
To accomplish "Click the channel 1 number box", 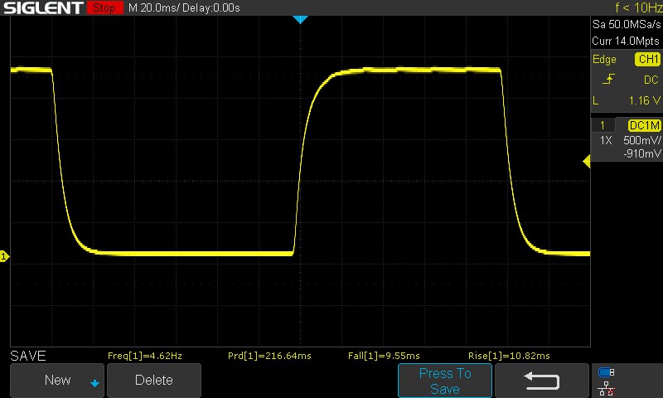I will pos(603,125).
